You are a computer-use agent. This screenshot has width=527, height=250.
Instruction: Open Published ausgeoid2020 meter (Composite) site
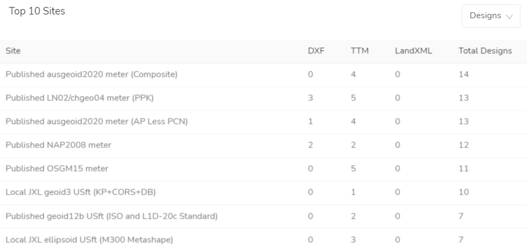click(x=91, y=74)
